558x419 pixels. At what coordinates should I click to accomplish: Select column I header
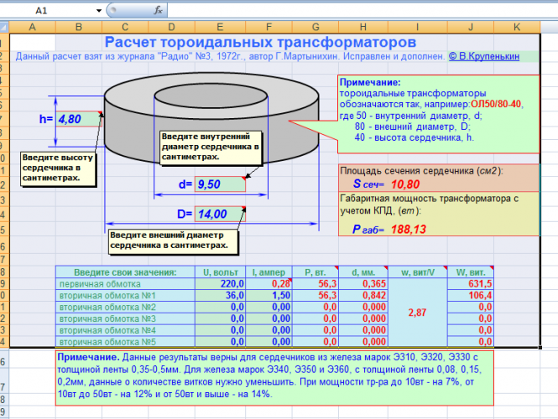(417, 27)
